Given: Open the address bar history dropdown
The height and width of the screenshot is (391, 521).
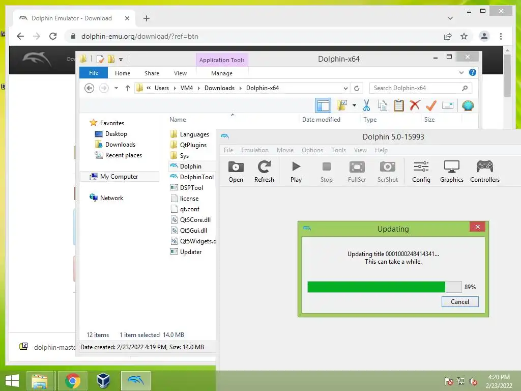Looking at the screenshot, I should [345, 88].
